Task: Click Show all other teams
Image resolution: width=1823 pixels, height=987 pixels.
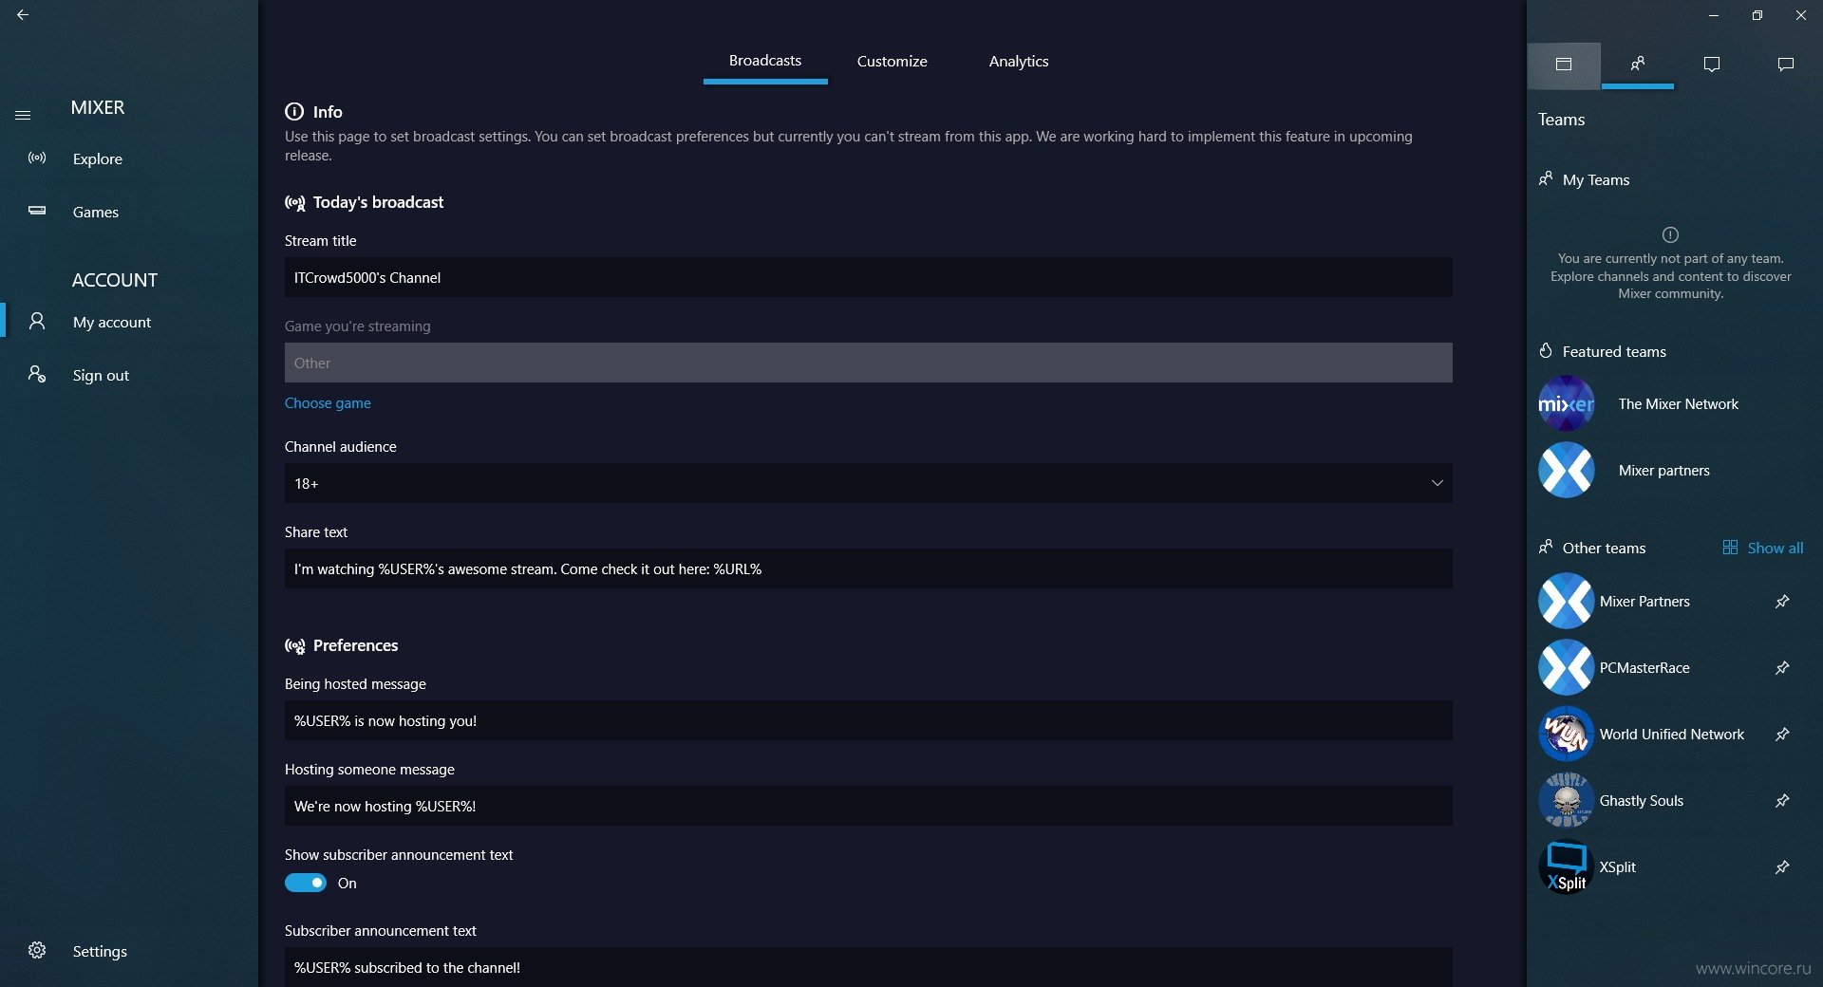Action: coord(1763,548)
